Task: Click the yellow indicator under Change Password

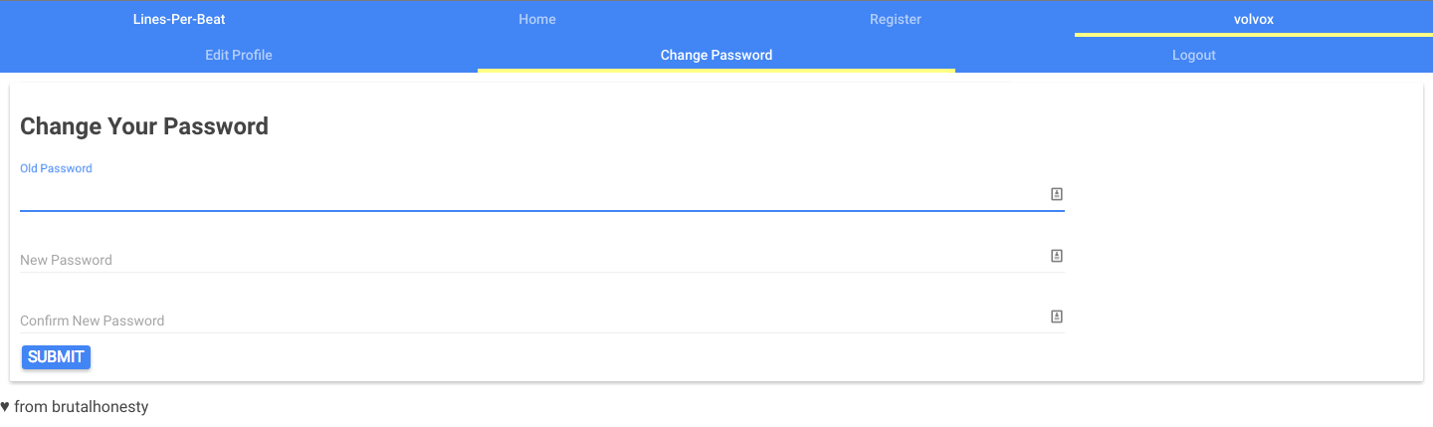Action: tap(716, 71)
